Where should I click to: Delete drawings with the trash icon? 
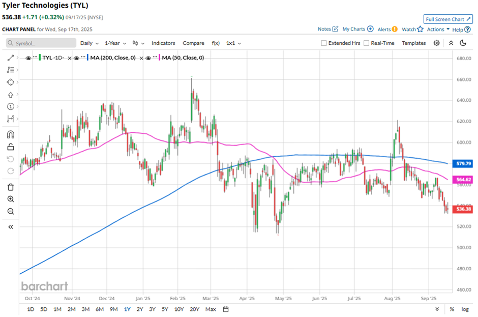11,187
